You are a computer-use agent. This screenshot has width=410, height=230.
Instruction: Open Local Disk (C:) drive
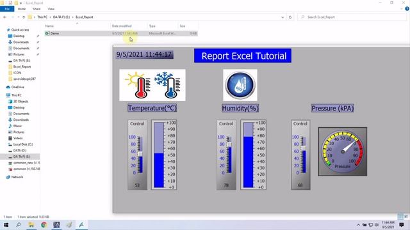point(23,144)
